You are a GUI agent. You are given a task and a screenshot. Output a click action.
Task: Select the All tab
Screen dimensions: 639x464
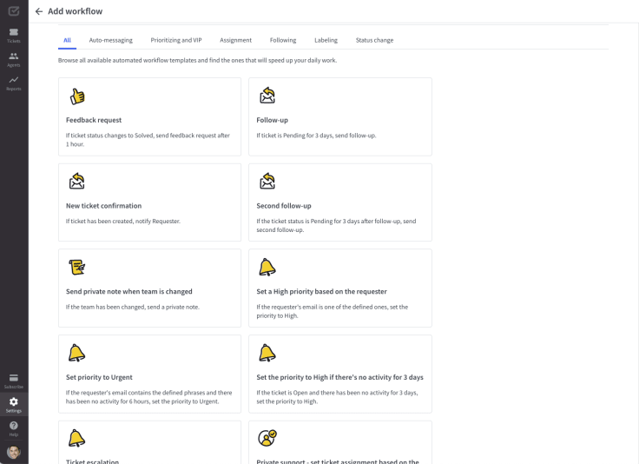[x=67, y=40]
